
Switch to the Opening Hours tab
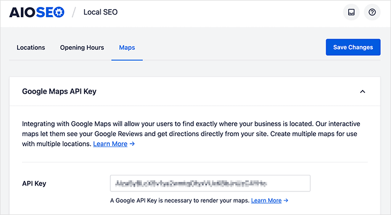coord(82,47)
